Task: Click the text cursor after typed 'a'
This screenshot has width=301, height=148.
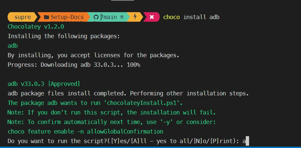Action: (x=247, y=141)
